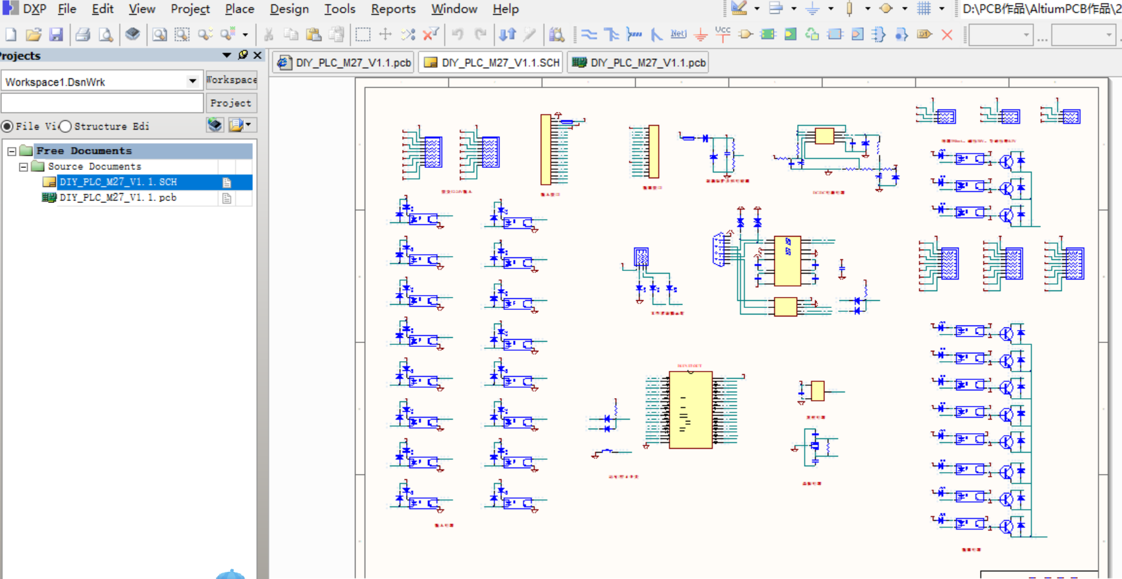This screenshot has width=1122, height=579.
Task: Open the Projects panel dropdown arrow
Action: (x=226, y=55)
